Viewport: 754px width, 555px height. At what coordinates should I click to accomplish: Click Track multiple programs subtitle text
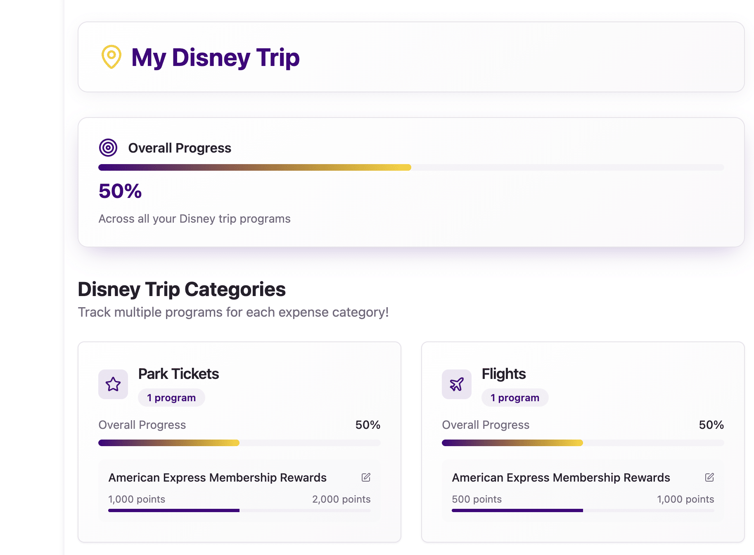233,312
